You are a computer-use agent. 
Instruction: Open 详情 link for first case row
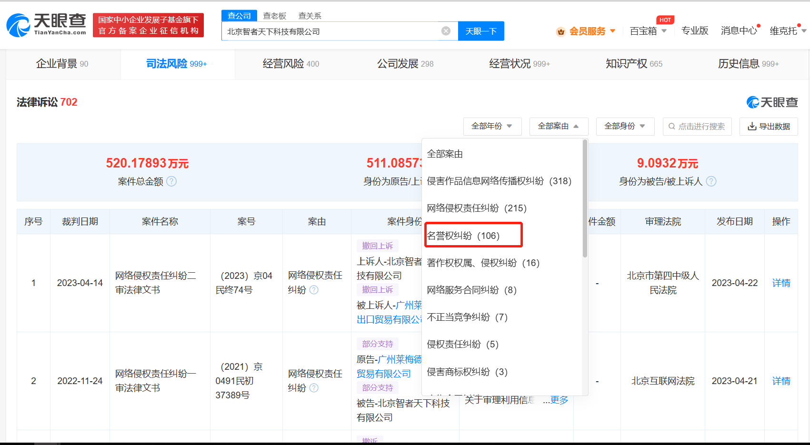point(781,283)
